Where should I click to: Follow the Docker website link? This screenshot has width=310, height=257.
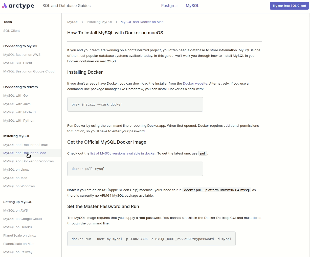point(195,83)
